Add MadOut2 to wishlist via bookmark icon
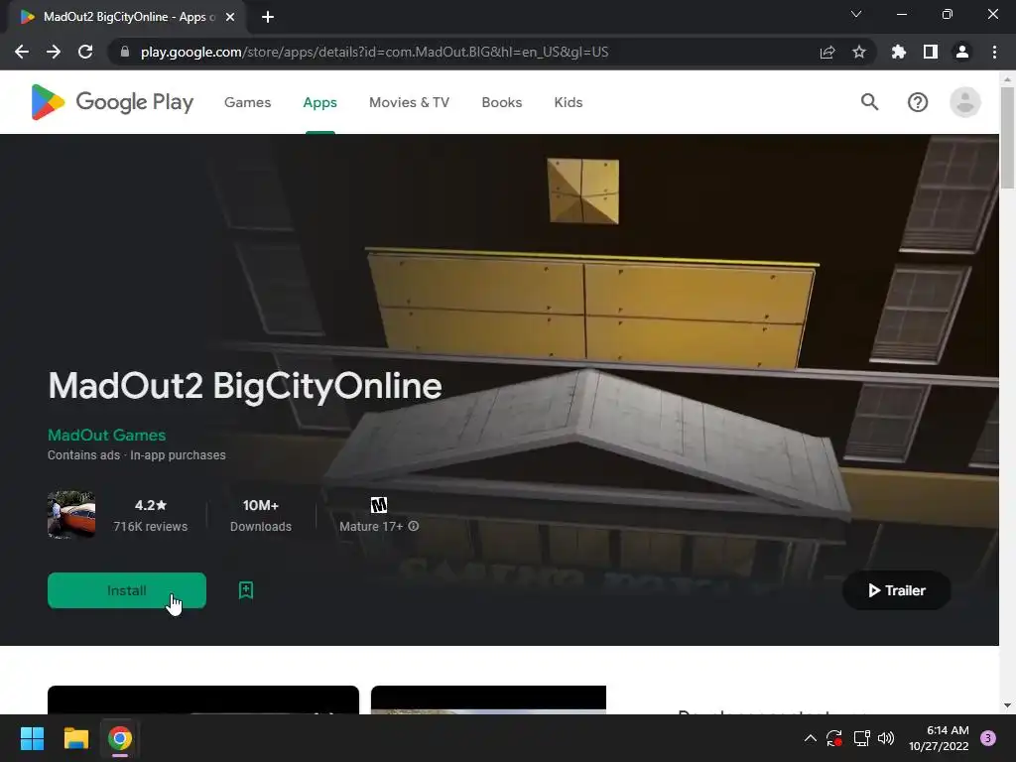The width and height of the screenshot is (1016, 762). 246,590
